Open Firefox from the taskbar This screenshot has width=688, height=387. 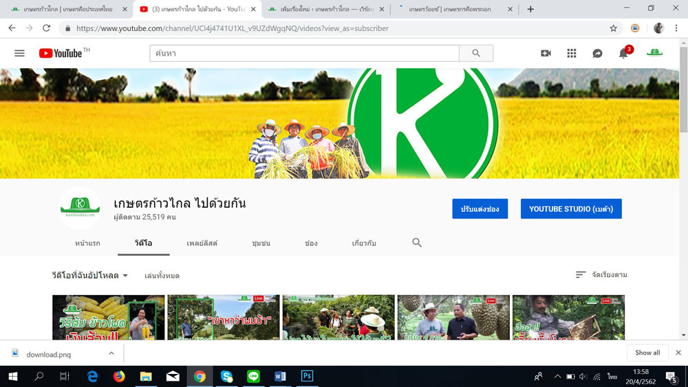(119, 376)
